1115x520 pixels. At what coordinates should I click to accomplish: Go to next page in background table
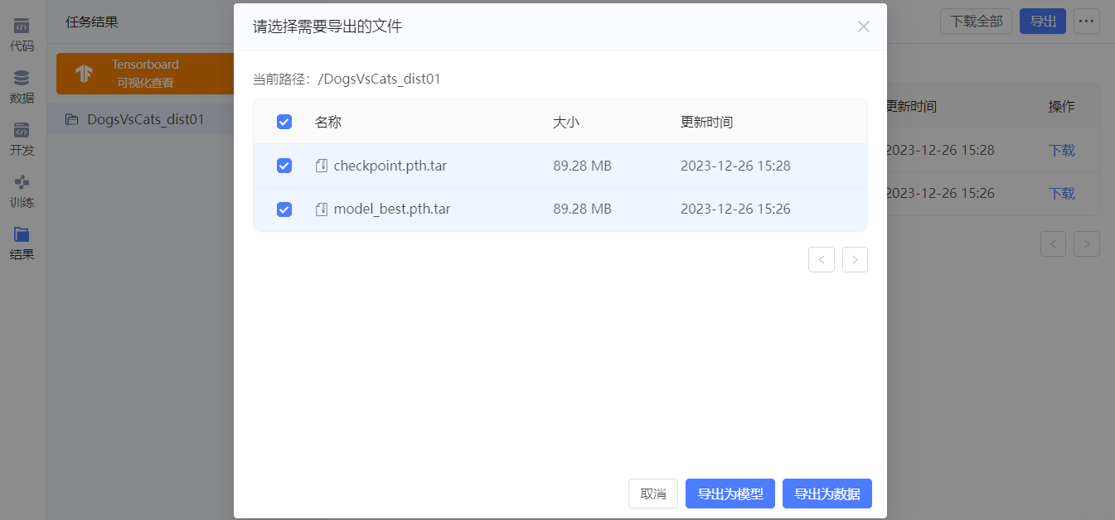1087,243
